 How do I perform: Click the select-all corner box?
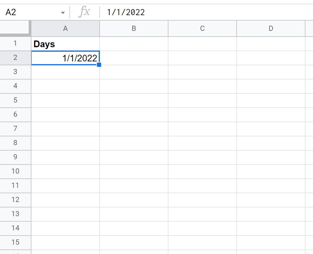(15, 28)
